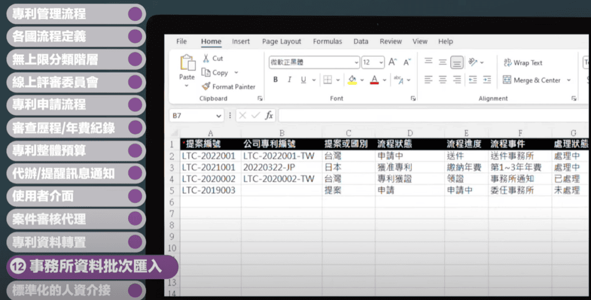Toggle the purple switch for 專利管理流程
Viewport: 591px width, 300px height.
[135, 14]
